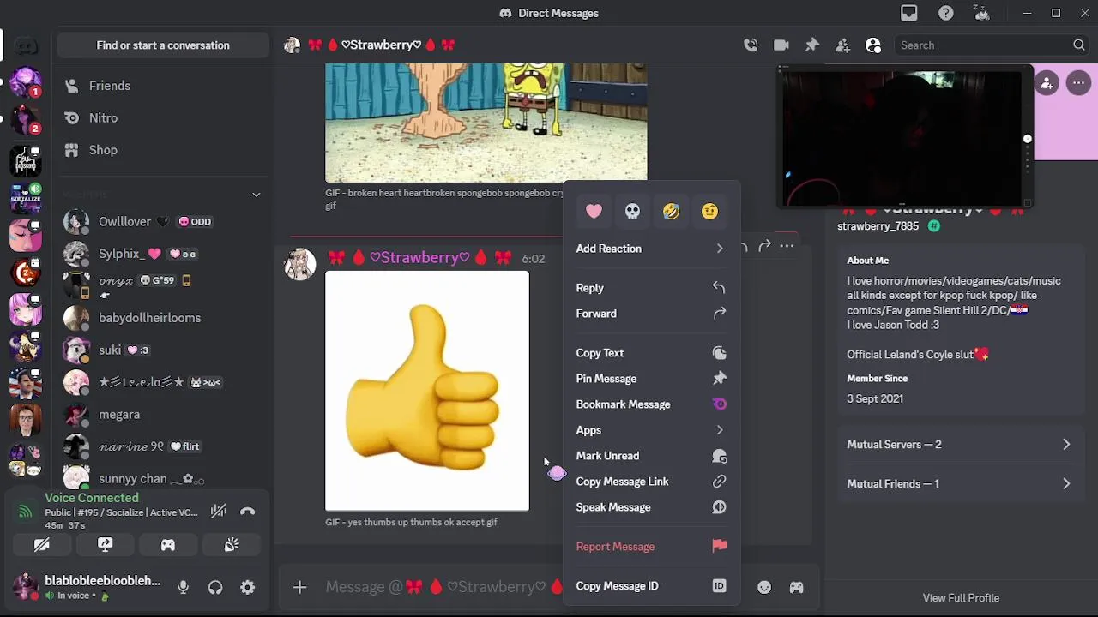Viewport: 1098px width, 617px height.
Task: Start an activity with controller button
Action: [x=168, y=545]
